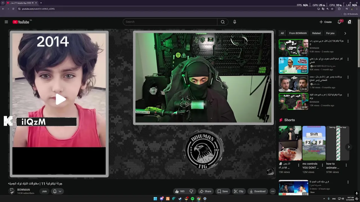Open the notifications bell in the header

[339, 22]
